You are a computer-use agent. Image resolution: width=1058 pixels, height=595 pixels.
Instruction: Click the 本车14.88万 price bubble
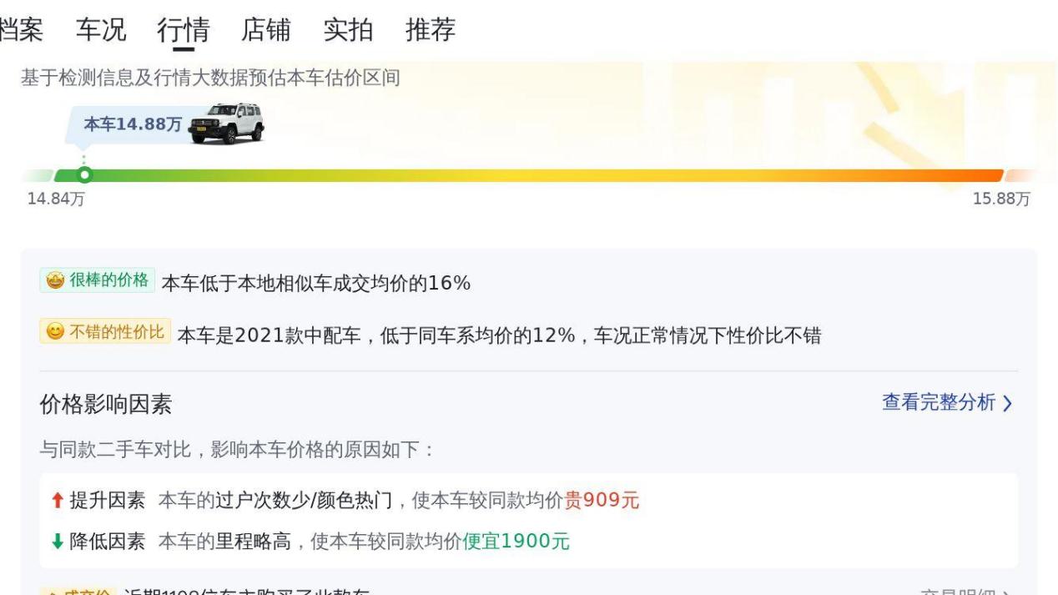pyautogui.click(x=132, y=124)
